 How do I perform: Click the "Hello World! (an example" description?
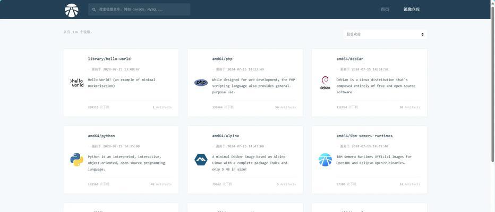122,83
